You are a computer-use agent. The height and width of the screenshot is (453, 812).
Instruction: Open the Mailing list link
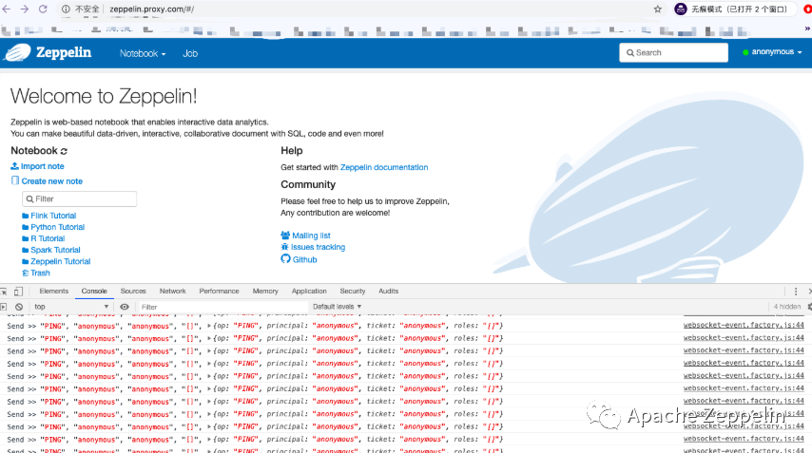click(x=311, y=236)
